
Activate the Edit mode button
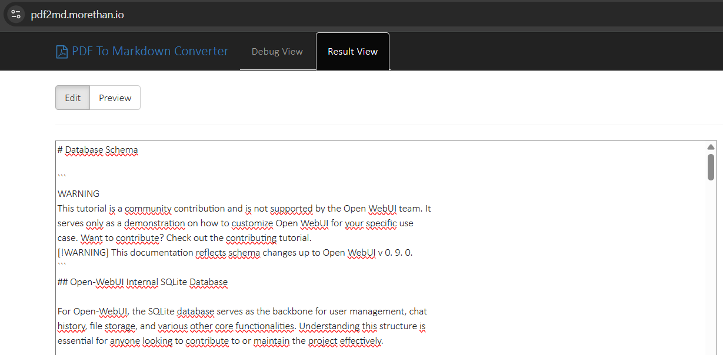point(72,98)
